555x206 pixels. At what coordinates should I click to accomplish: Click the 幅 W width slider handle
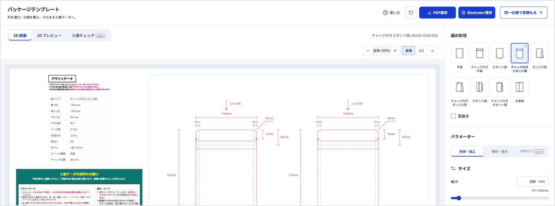(x=459, y=198)
